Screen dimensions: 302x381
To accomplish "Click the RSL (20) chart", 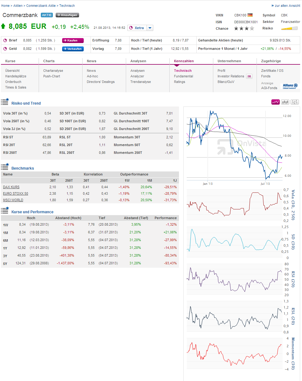I will pyautogui.click(x=235, y=317).
